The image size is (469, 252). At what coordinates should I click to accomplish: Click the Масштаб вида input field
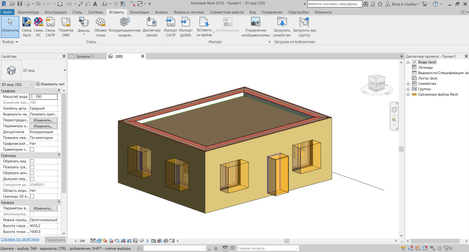pyautogui.click(x=43, y=96)
